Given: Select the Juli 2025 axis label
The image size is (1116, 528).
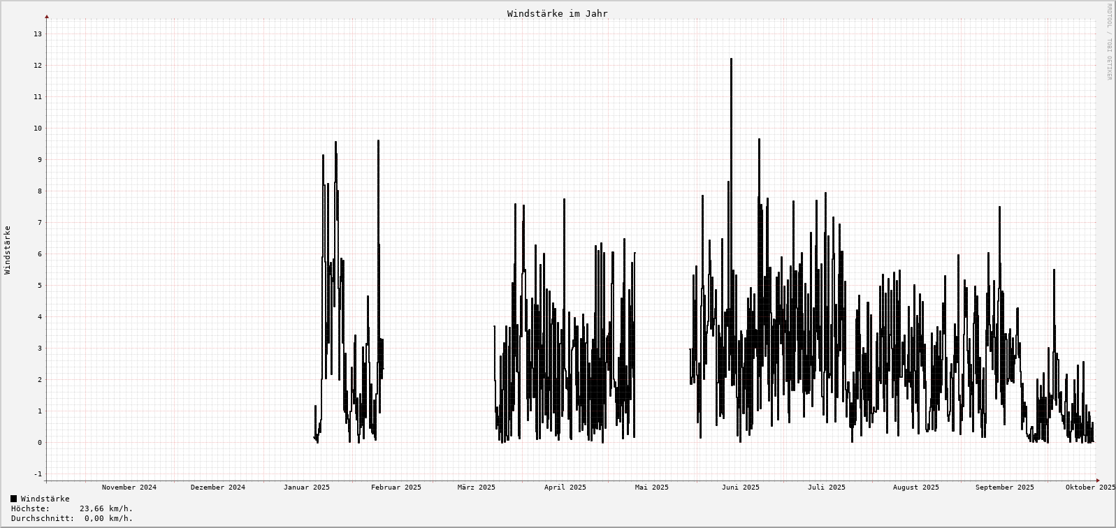Looking at the screenshot, I should 827,487.
